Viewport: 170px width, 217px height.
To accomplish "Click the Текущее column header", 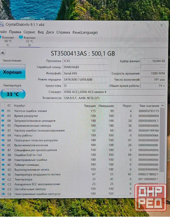I will pyautogui.click(x=90, y=106).
